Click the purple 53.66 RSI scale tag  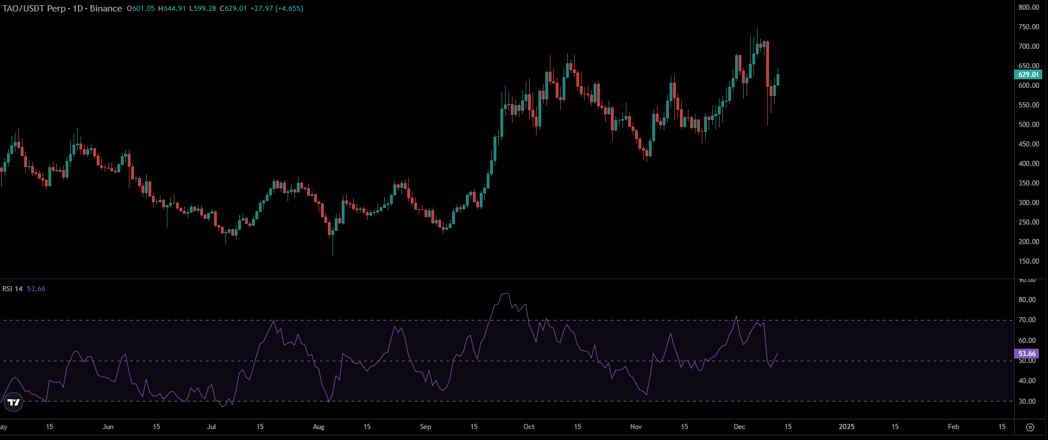(x=1027, y=354)
